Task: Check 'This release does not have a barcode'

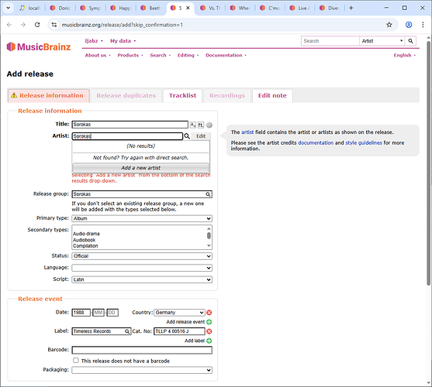Action: click(76, 361)
